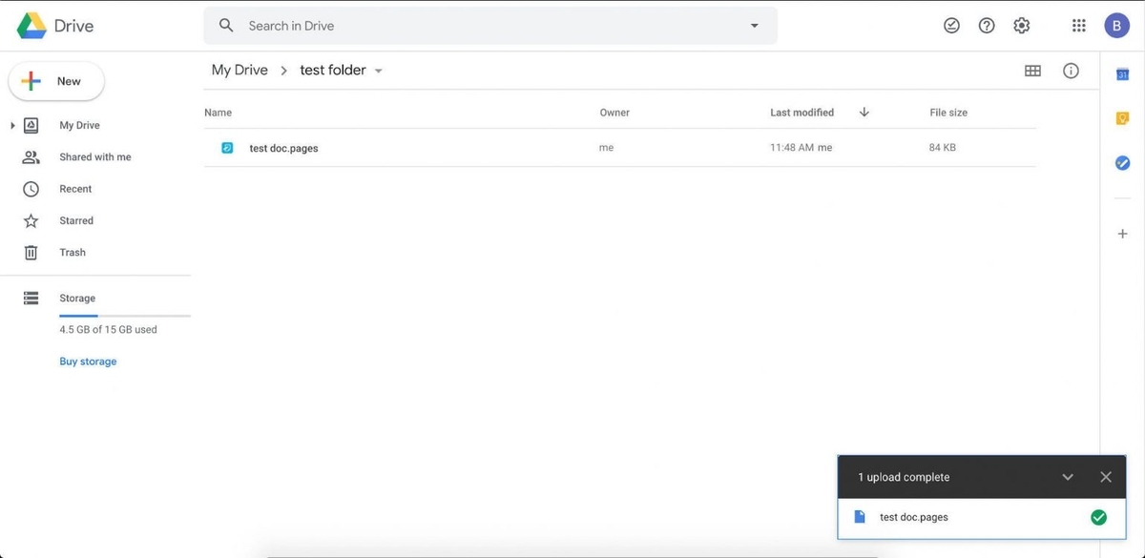Screen dimensions: 1145x558
Task: Open Google Tasks from the side panel
Action: [1122, 162]
